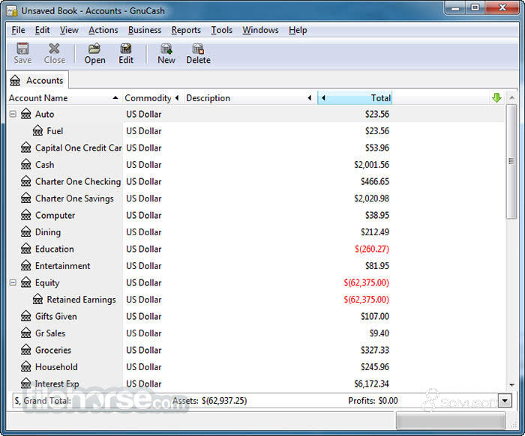The image size is (525, 436).
Task: Click the vertical scrollbar thumb
Action: pyautogui.click(x=511, y=162)
